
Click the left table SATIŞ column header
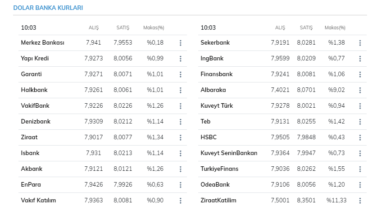click(x=123, y=28)
